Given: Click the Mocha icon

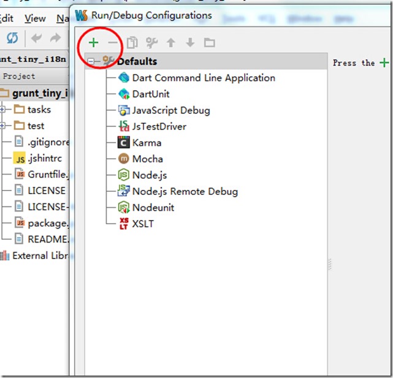Looking at the screenshot, I should [124, 159].
